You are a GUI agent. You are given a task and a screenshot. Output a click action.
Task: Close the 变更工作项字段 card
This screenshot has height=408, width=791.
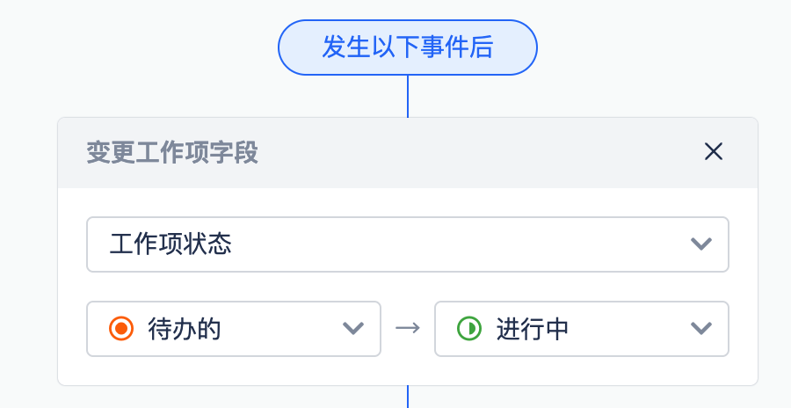(714, 151)
